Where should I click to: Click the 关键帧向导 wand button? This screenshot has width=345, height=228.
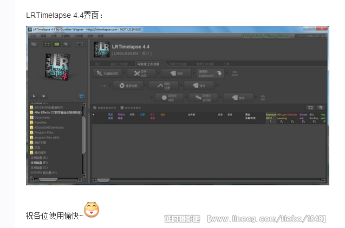[108, 73]
